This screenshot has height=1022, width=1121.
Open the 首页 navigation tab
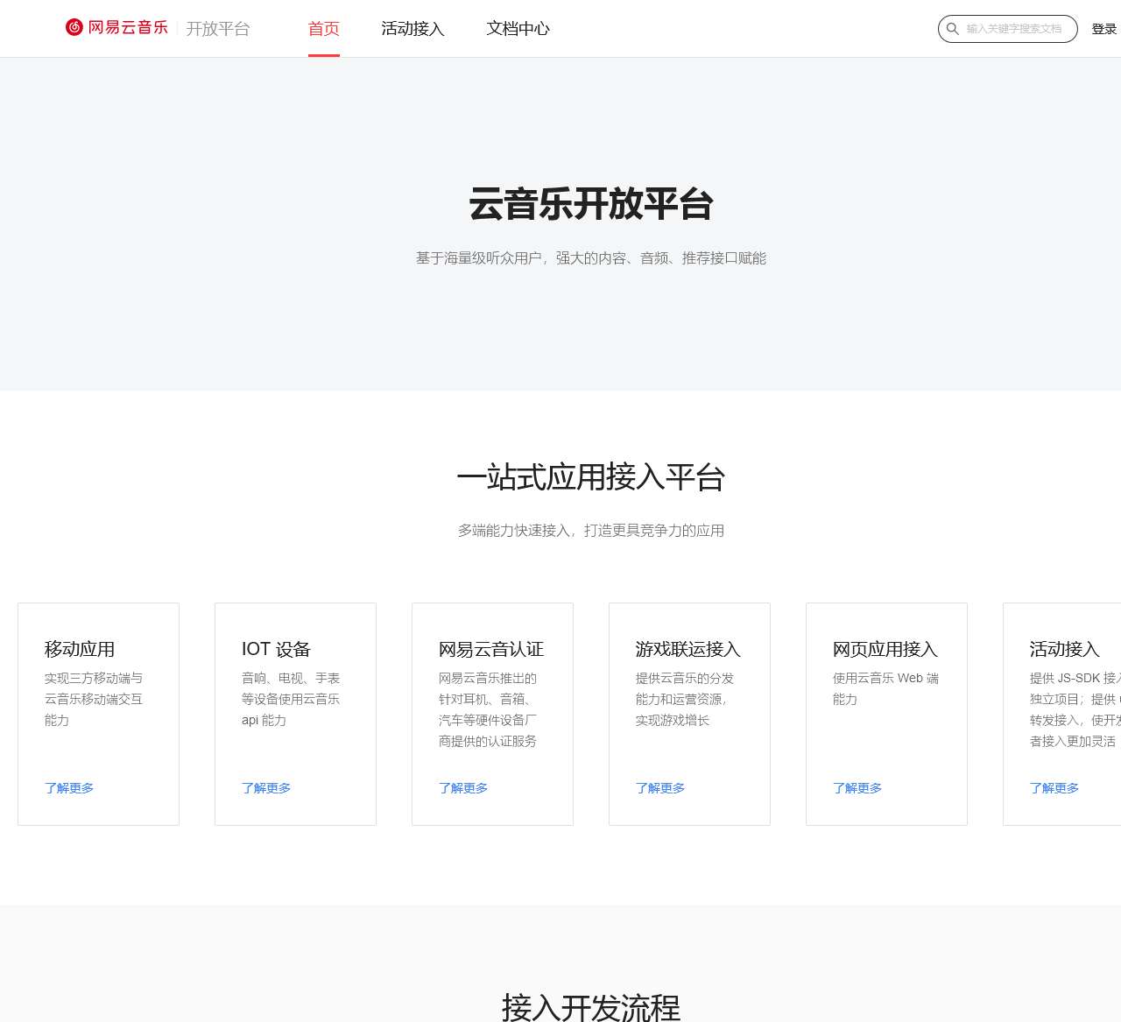[x=323, y=29]
